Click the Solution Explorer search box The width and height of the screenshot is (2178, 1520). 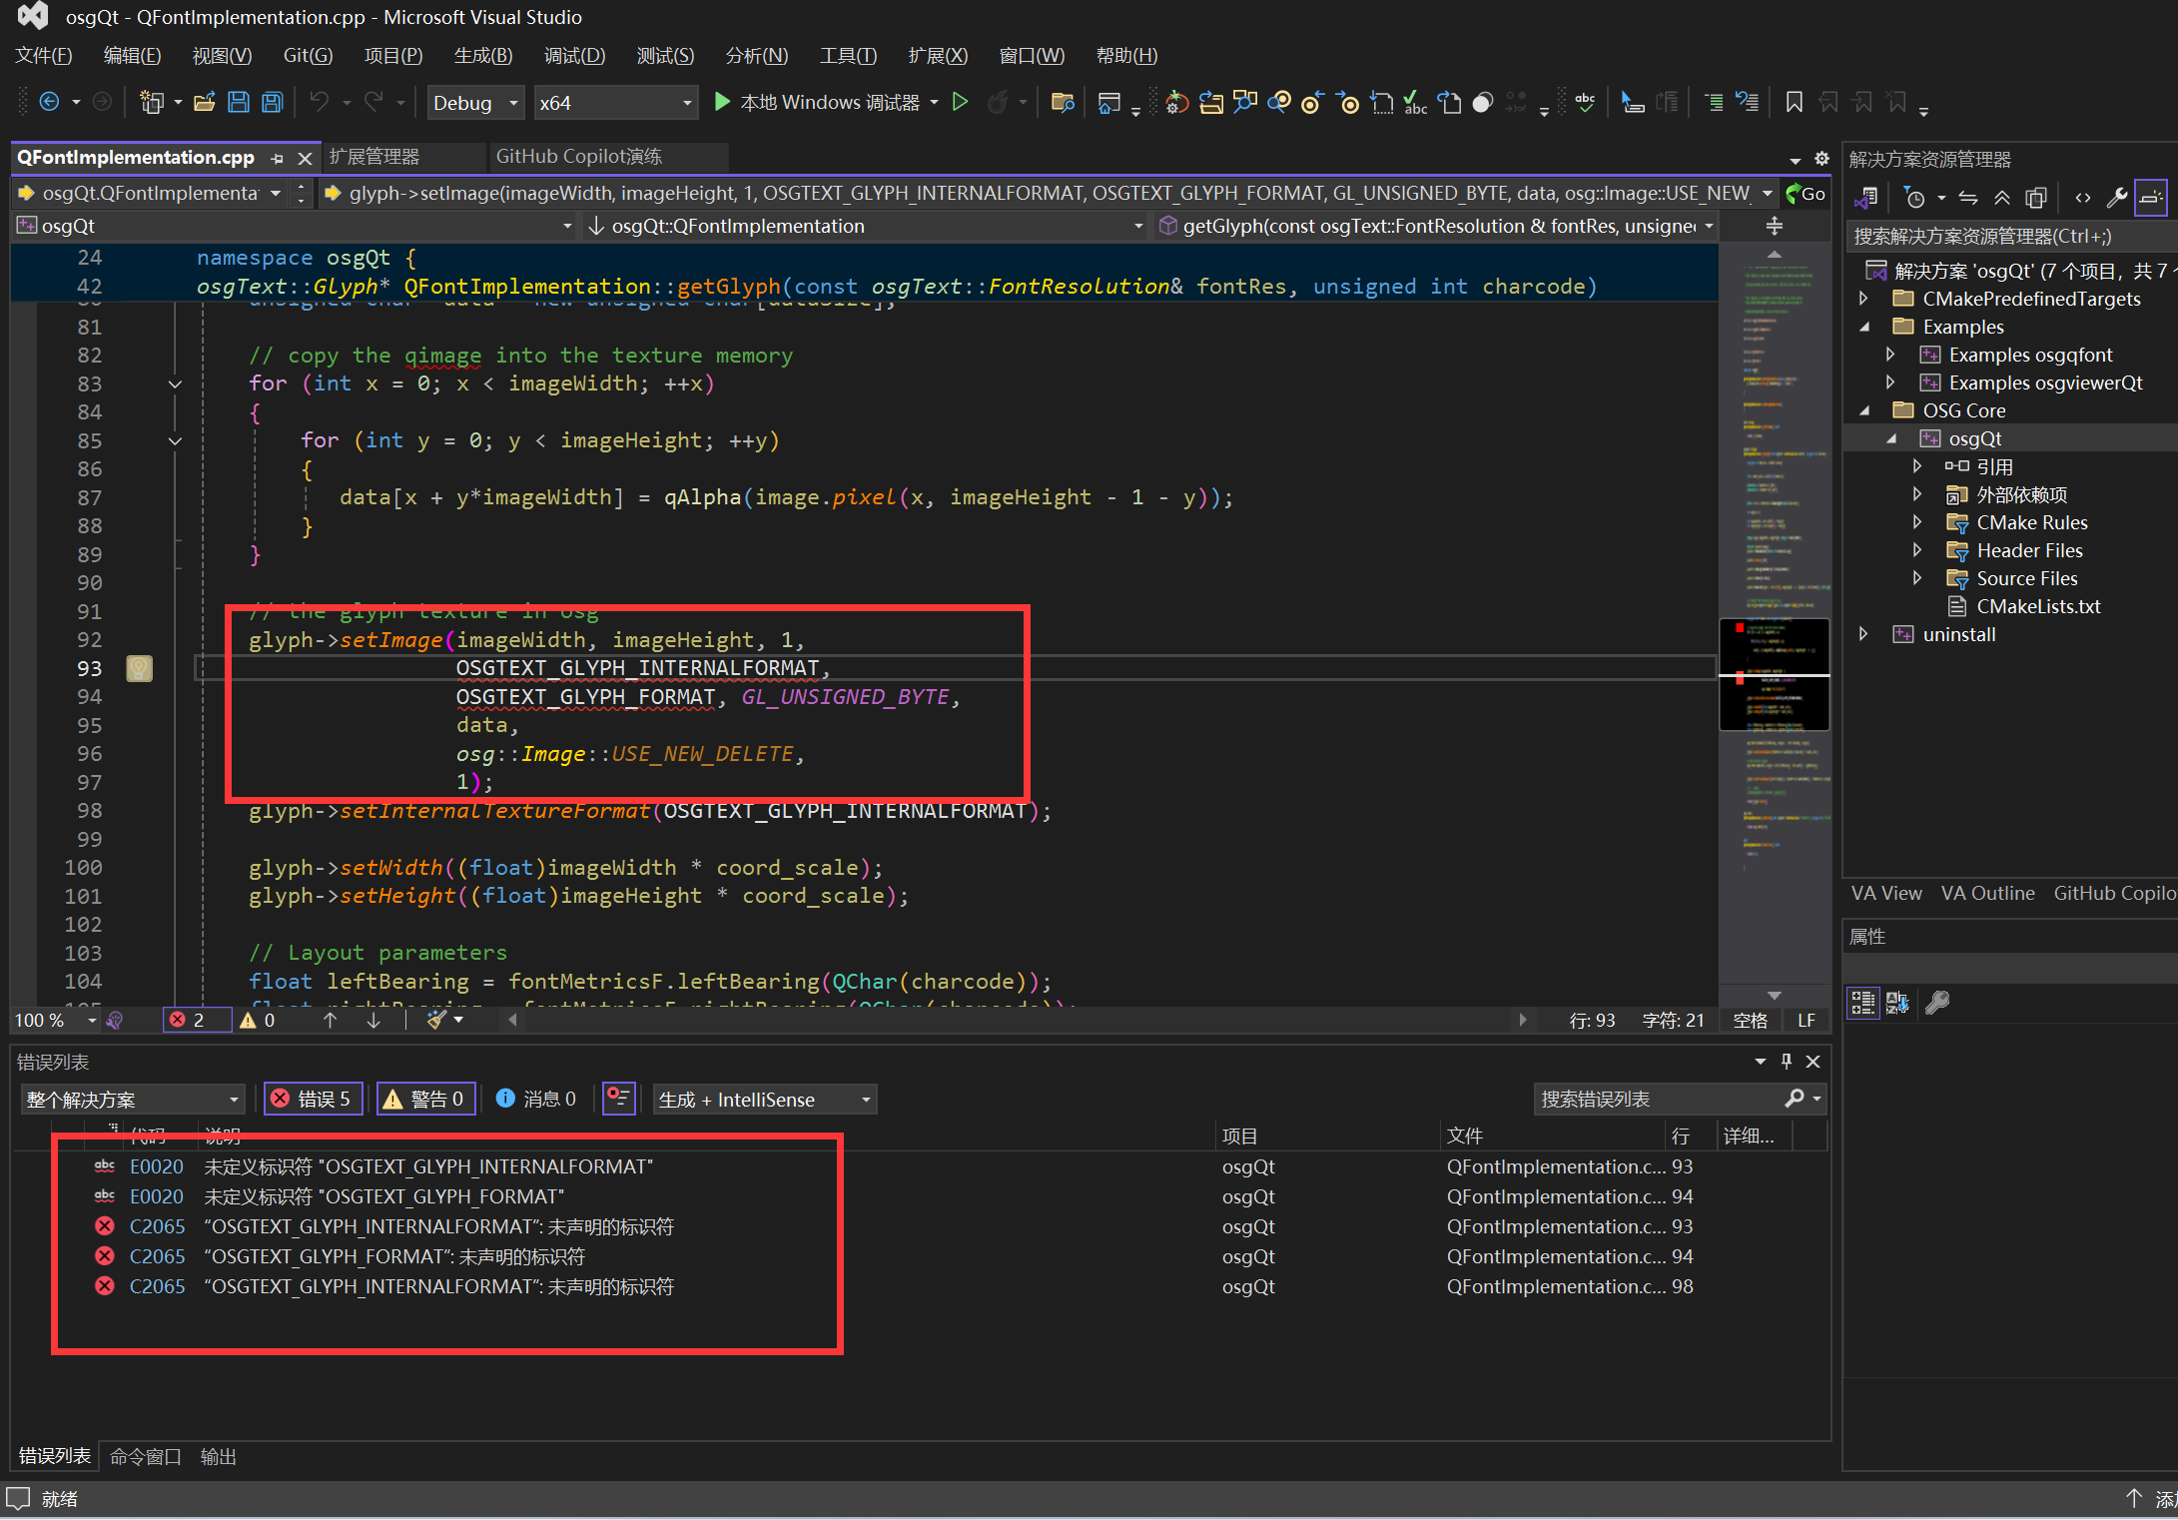pos(2009,237)
